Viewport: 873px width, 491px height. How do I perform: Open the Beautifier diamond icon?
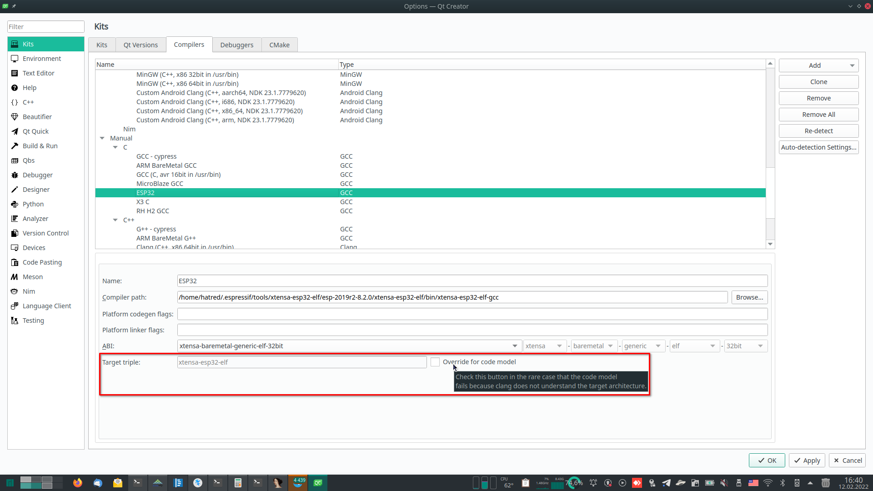point(15,117)
